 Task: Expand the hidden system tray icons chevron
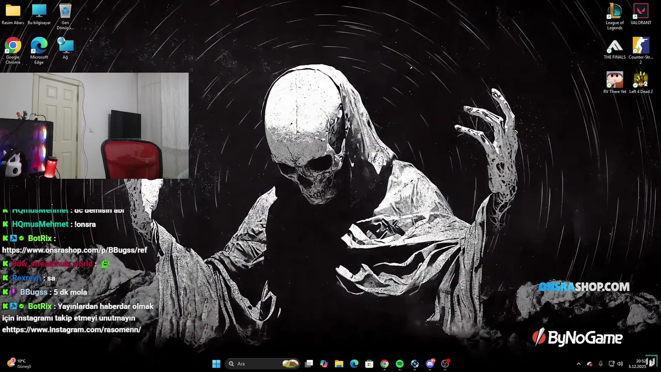(x=578, y=364)
